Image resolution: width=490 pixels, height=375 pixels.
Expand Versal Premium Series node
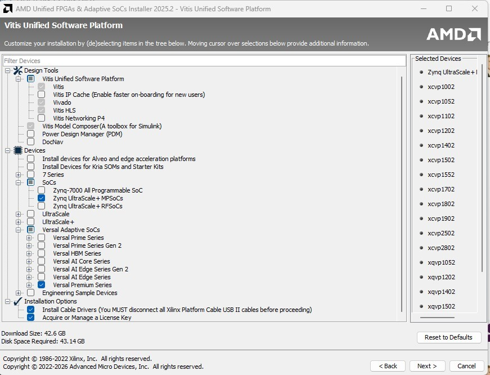point(29,285)
